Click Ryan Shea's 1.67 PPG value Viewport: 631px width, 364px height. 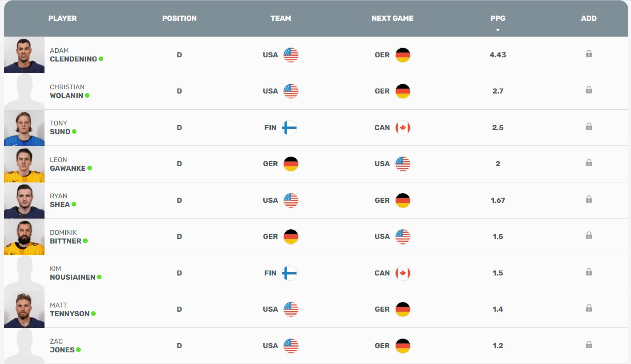click(497, 200)
